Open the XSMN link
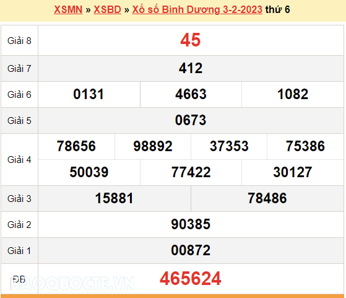The width and height of the screenshot is (346, 298). (68, 10)
